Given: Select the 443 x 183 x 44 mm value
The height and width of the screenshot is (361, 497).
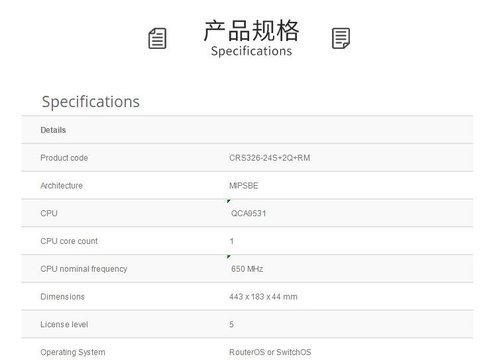Looking at the screenshot, I should (263, 297).
